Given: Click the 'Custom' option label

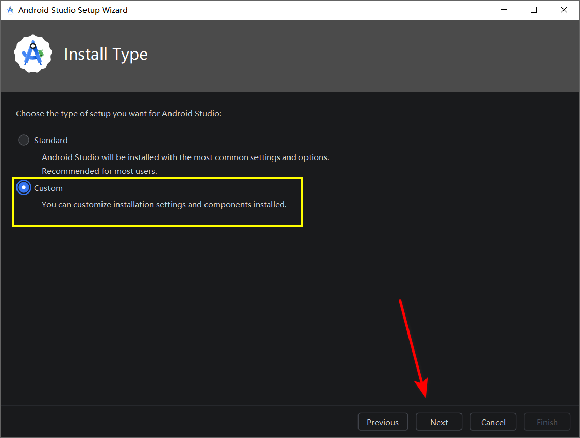Looking at the screenshot, I should pyautogui.click(x=48, y=188).
